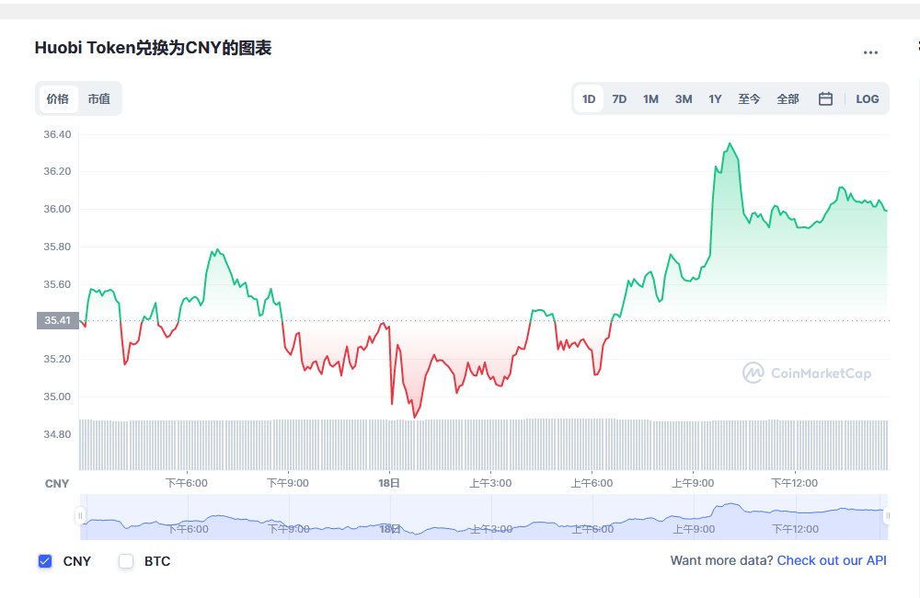The image size is (920, 598).
Task: Click the 35.00 value on price axis
Action: pyautogui.click(x=57, y=397)
